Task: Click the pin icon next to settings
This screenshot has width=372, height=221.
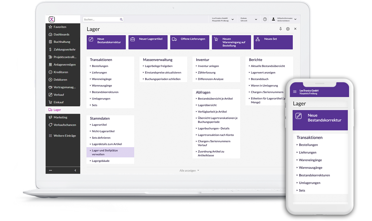Action: (x=281, y=29)
